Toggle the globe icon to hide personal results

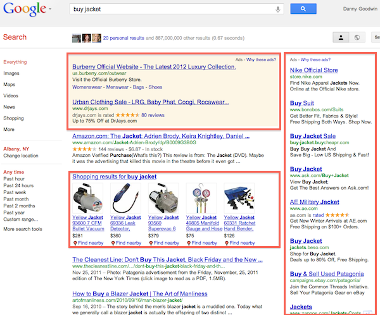357,37
